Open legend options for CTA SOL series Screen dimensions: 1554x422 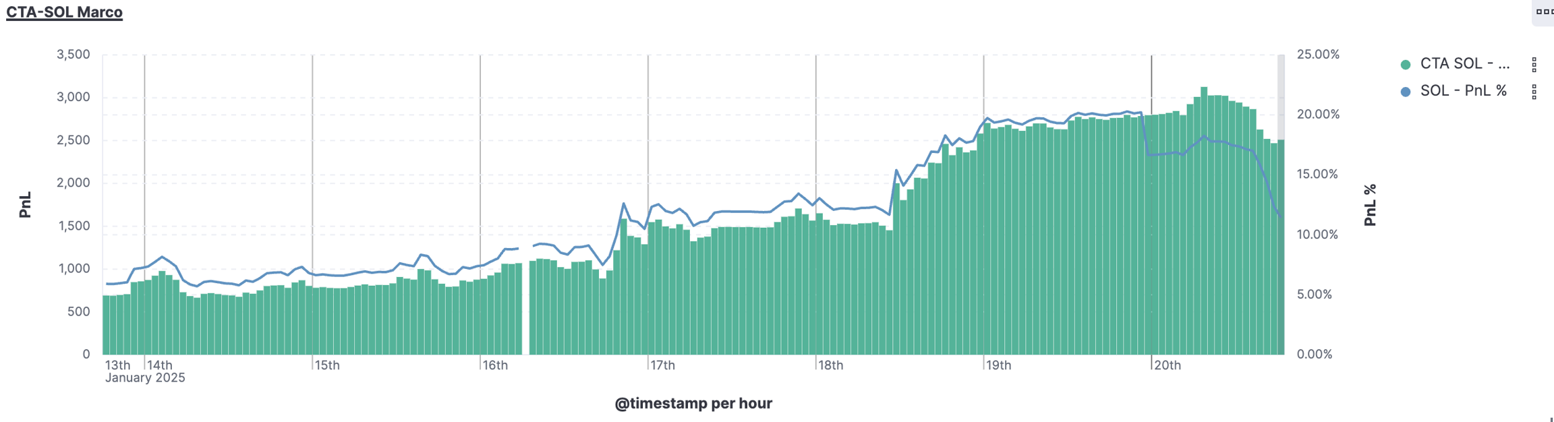tap(1534, 65)
